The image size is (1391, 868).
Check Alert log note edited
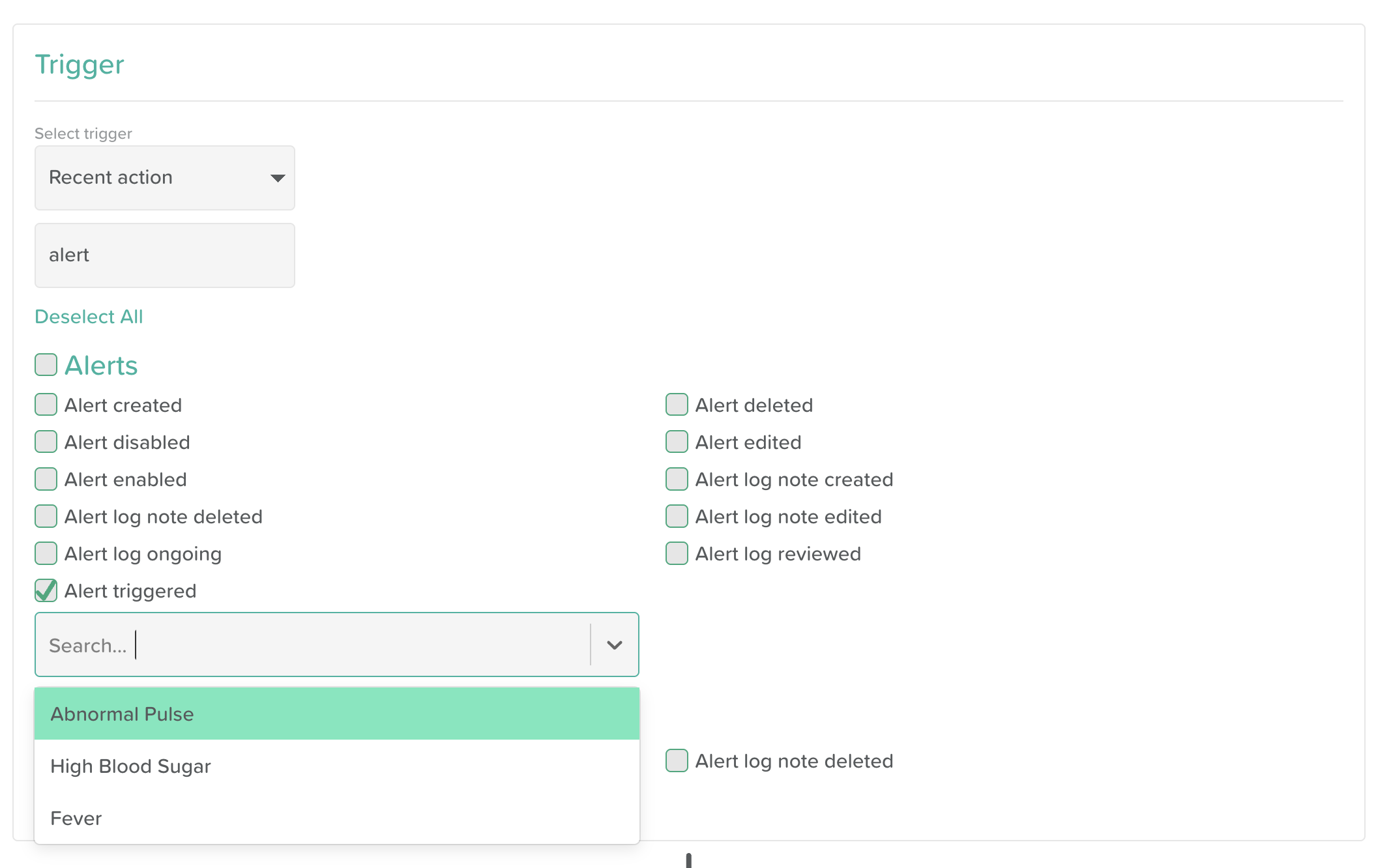(x=677, y=516)
